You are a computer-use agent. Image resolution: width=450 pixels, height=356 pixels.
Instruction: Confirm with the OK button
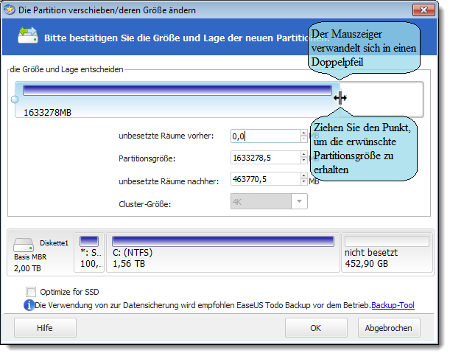tap(316, 327)
